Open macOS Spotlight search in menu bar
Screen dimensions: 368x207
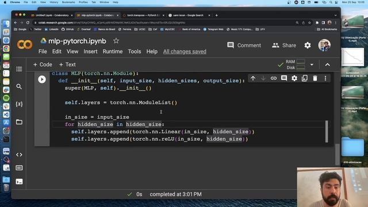coord(331,2)
